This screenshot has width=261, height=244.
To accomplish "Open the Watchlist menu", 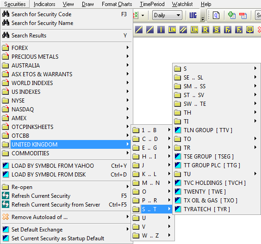I will click(x=182, y=4).
